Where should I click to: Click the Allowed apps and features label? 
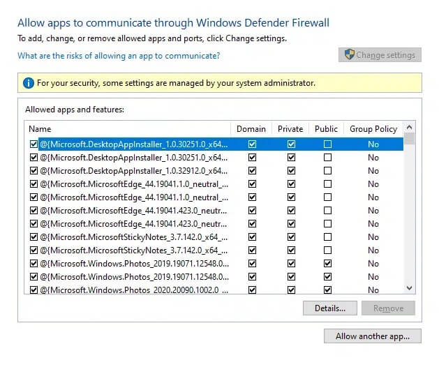click(75, 110)
